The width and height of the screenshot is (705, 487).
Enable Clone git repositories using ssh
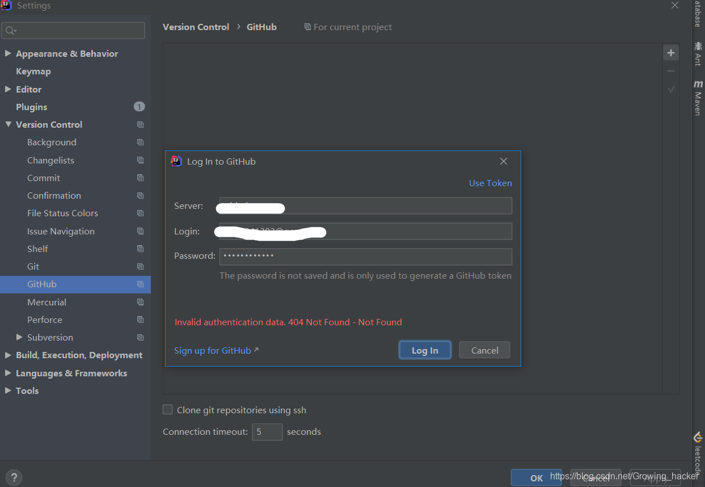pos(167,409)
